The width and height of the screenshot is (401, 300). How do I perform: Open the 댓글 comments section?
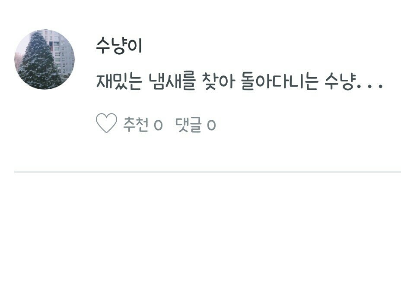[188, 125]
